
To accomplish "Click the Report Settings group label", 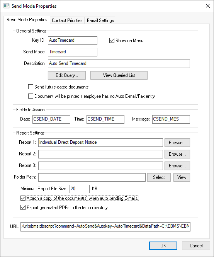I will pyautogui.click(x=30, y=133).
